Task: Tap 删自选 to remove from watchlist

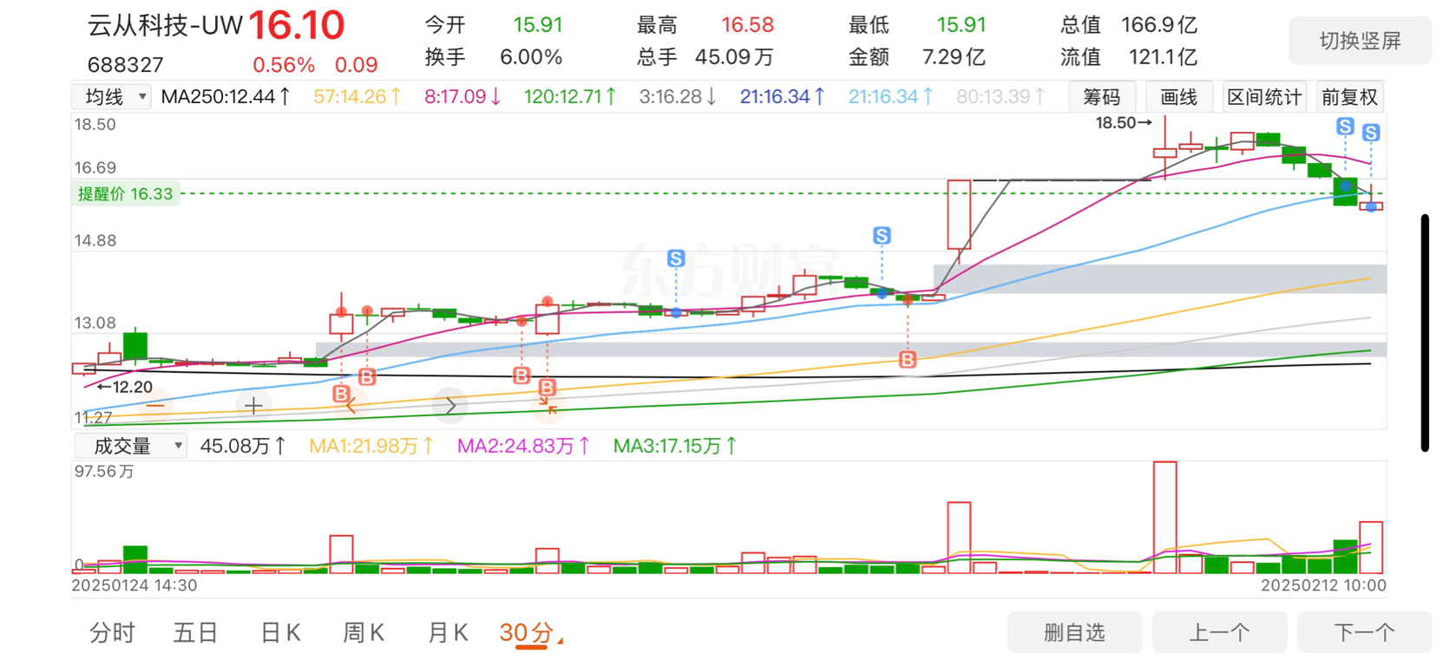Action: coord(1074,632)
